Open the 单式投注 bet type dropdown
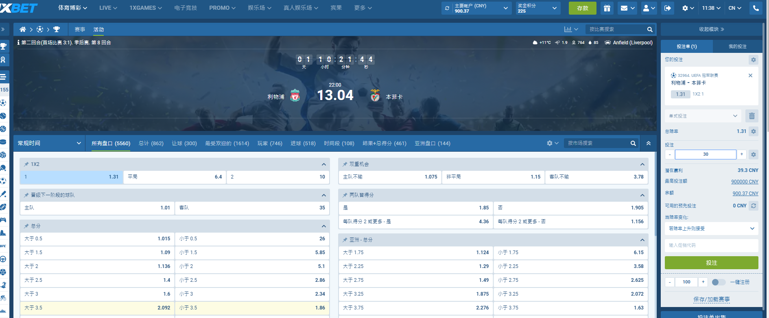769x318 pixels. [703, 116]
